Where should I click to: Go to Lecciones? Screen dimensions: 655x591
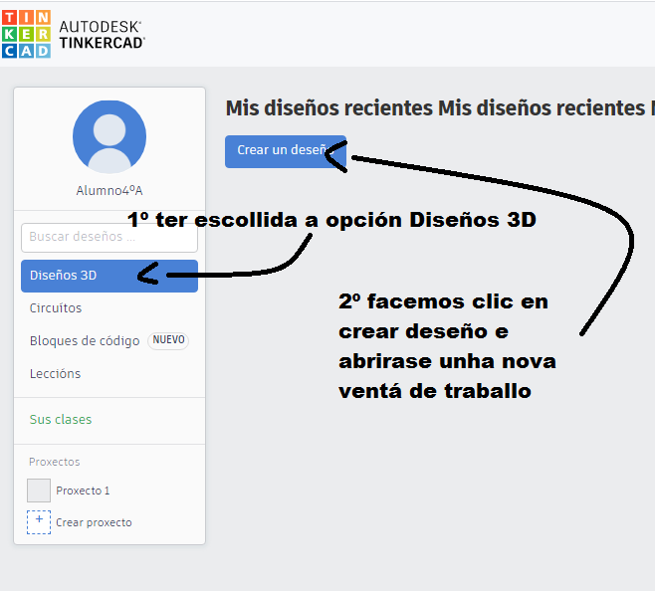tap(56, 374)
